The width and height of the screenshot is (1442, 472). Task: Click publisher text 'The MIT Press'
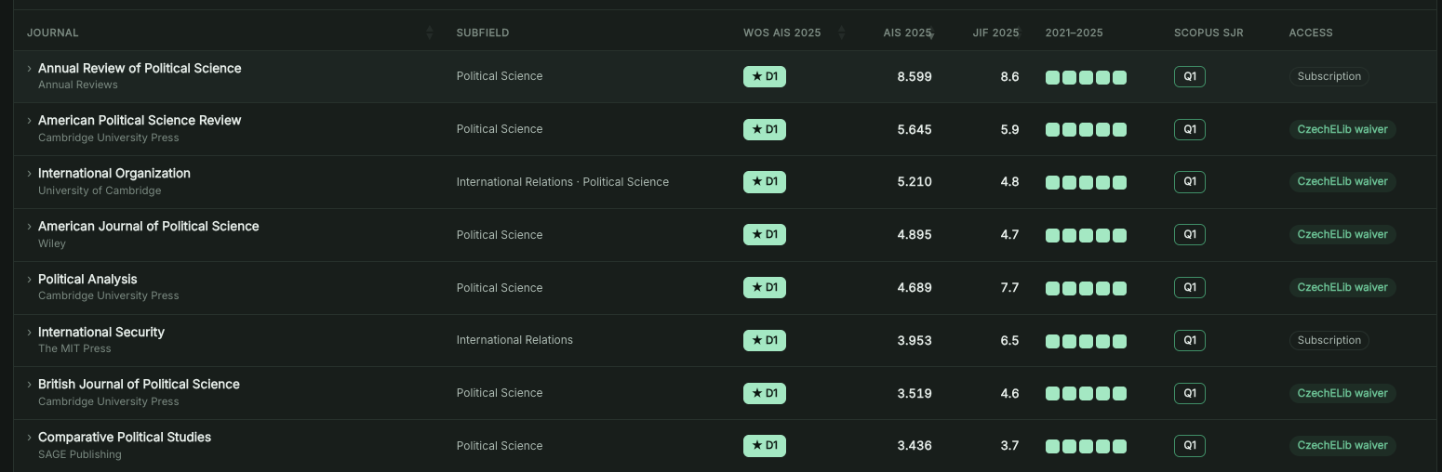click(x=74, y=348)
